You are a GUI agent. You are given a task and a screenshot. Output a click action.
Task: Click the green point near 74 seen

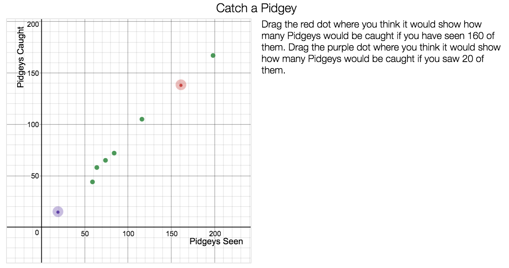[x=105, y=160]
